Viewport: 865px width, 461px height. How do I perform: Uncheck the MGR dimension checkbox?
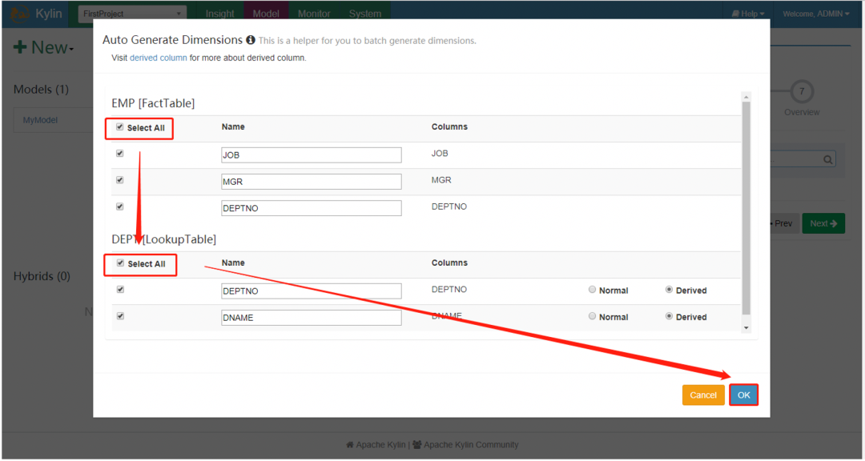[119, 180]
